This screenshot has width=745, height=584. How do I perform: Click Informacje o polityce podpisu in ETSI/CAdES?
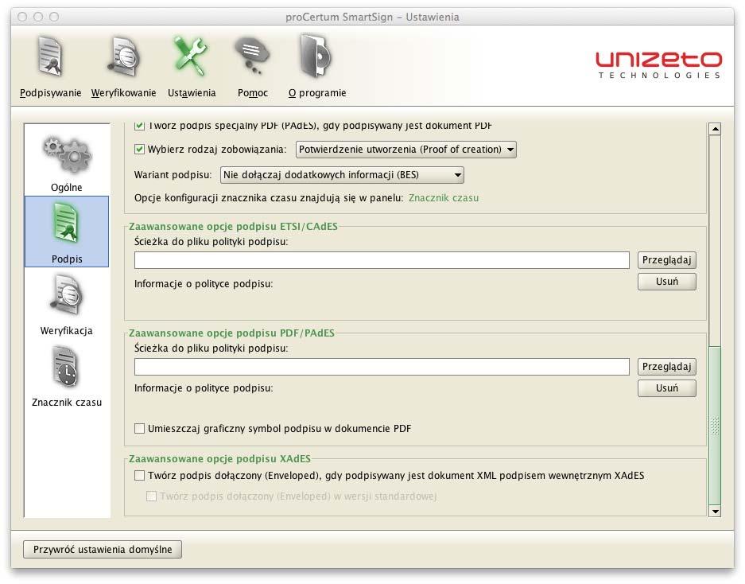204,284
